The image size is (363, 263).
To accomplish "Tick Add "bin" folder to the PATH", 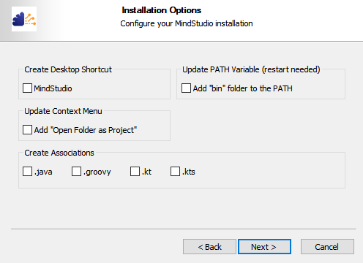I will coord(186,88).
